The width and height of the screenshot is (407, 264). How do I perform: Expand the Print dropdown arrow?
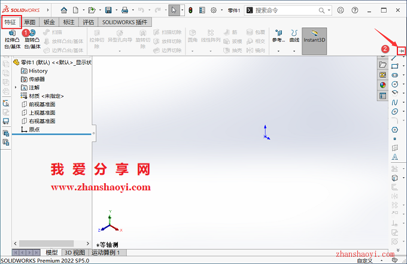133,10
